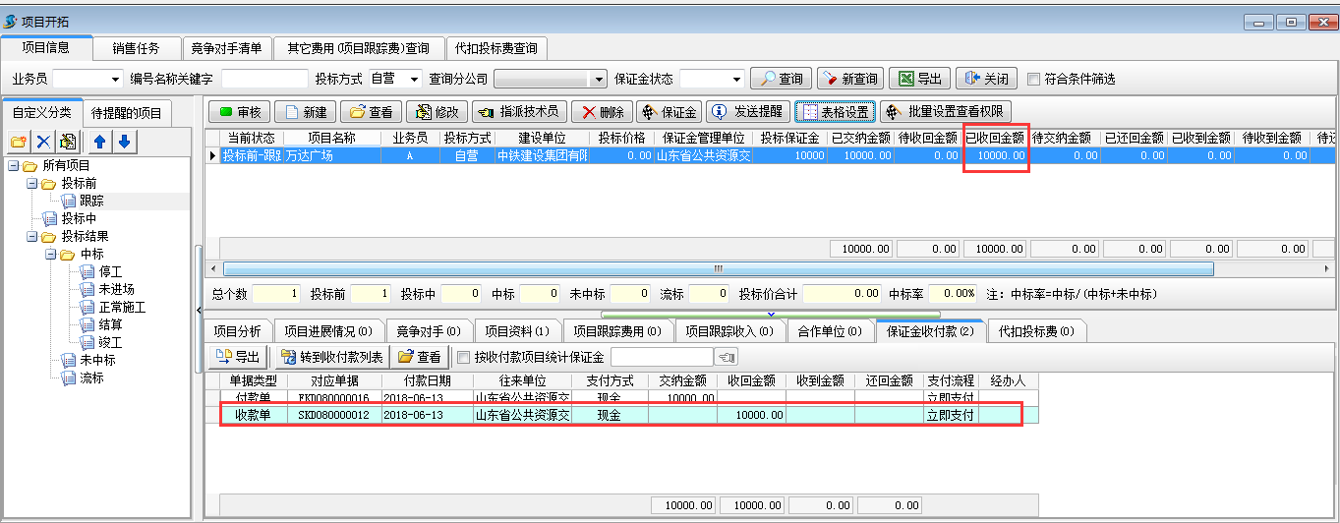Click the 查询 search button

point(781,79)
